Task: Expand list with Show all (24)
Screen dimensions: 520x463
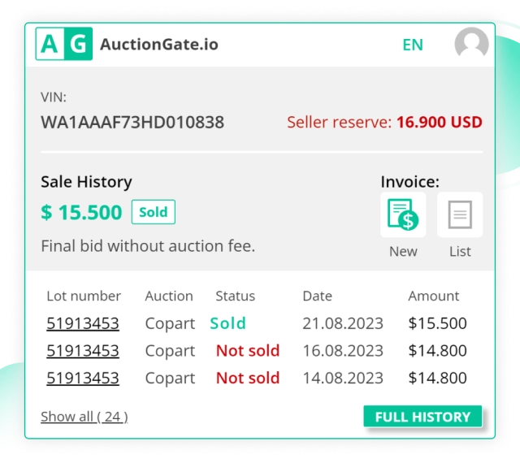Action: [x=84, y=417]
